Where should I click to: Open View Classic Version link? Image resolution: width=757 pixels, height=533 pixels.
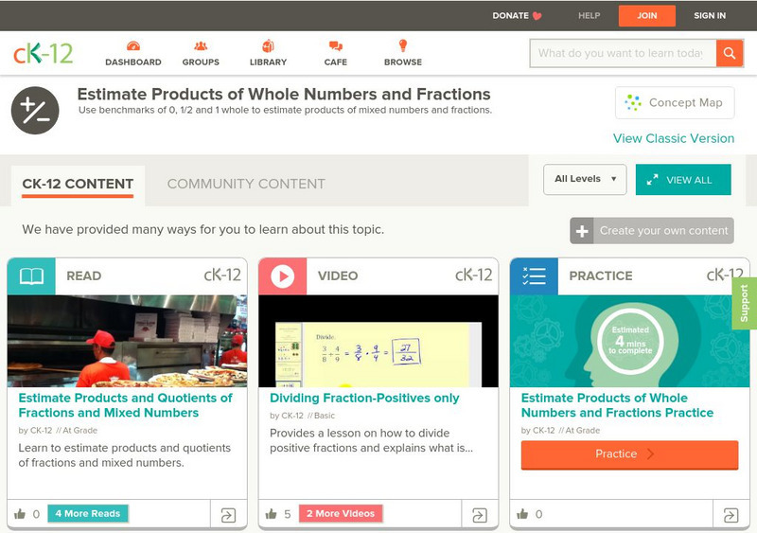pos(674,138)
